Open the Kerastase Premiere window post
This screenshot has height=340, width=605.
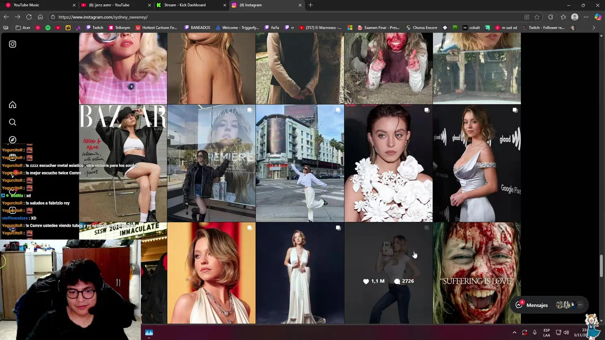tap(211, 163)
